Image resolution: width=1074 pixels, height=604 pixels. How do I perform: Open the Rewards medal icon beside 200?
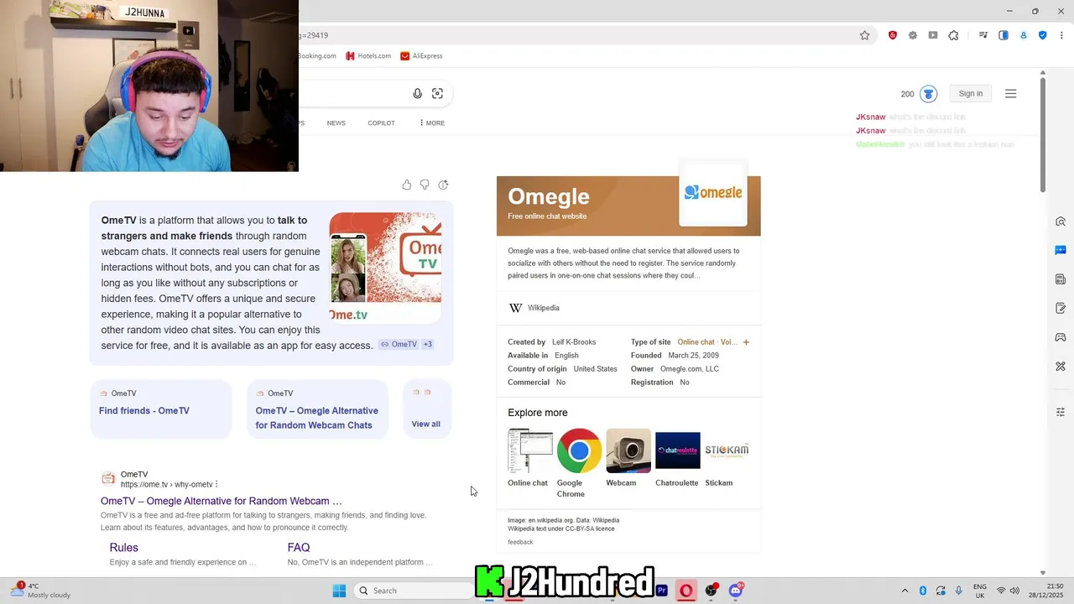point(928,94)
